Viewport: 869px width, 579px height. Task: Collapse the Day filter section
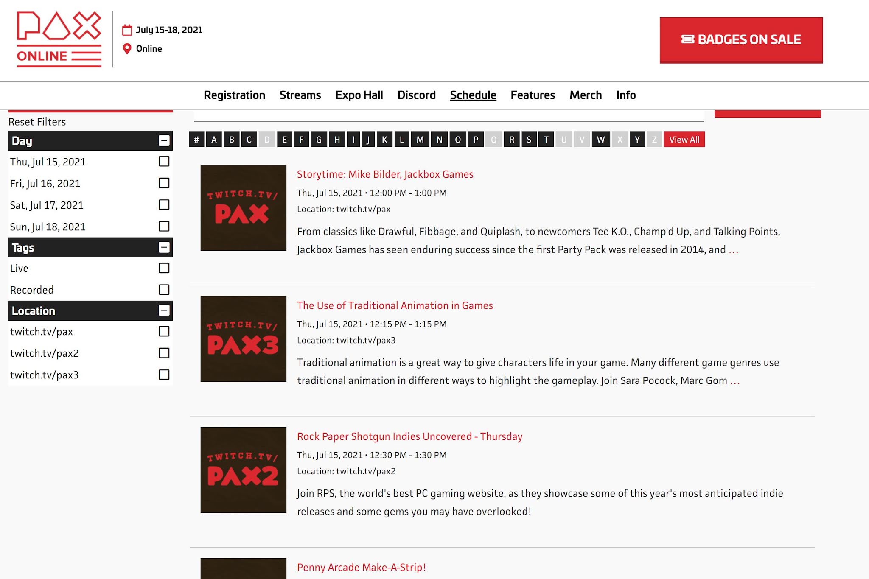point(164,141)
